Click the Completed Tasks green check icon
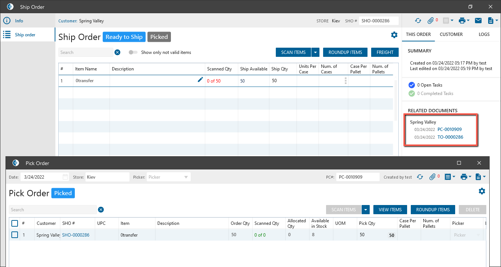 click(x=412, y=94)
